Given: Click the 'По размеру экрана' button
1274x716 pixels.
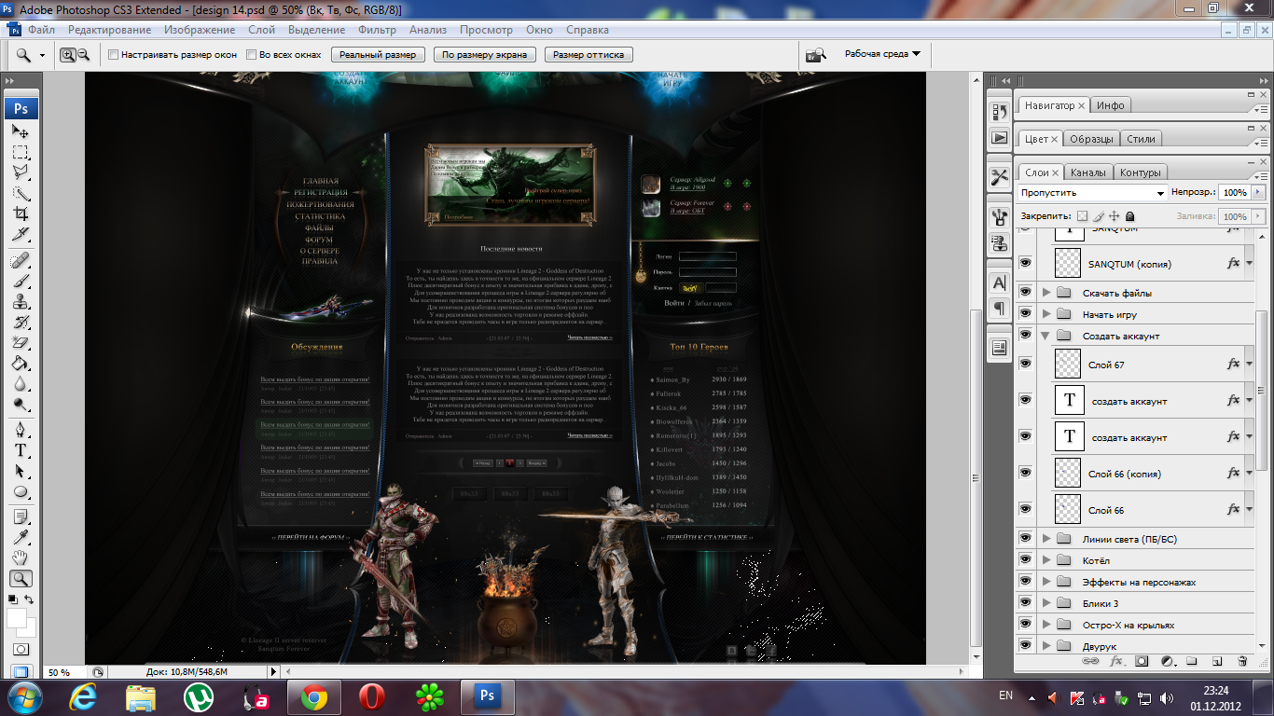Looking at the screenshot, I should click(x=484, y=55).
